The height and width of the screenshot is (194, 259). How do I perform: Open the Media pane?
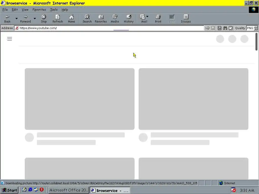click(x=115, y=19)
